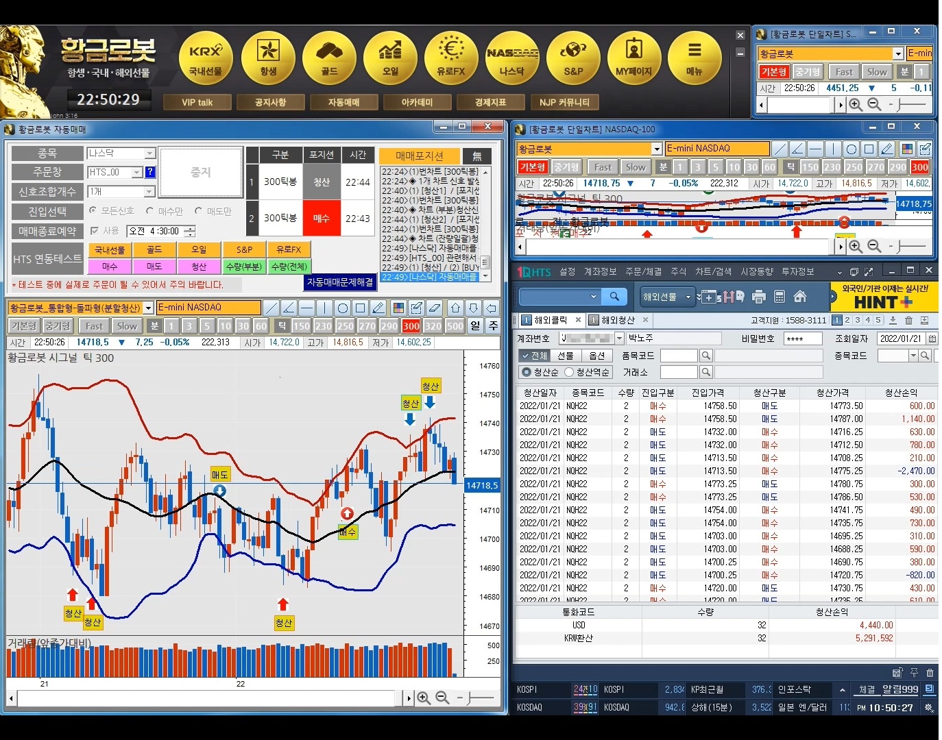This screenshot has width=942, height=740.
Task: Open 황금로봇 dropdown in NASDAQ-100 chart window
Action: [x=657, y=149]
